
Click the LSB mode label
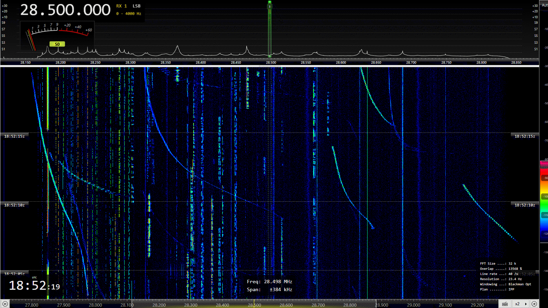tap(136, 6)
